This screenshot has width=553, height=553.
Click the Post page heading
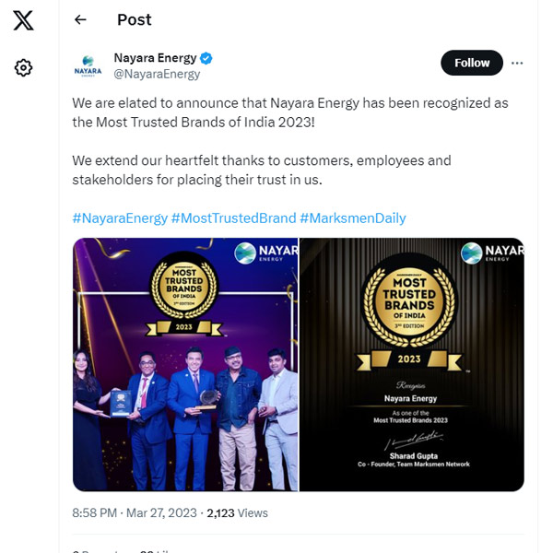click(135, 19)
